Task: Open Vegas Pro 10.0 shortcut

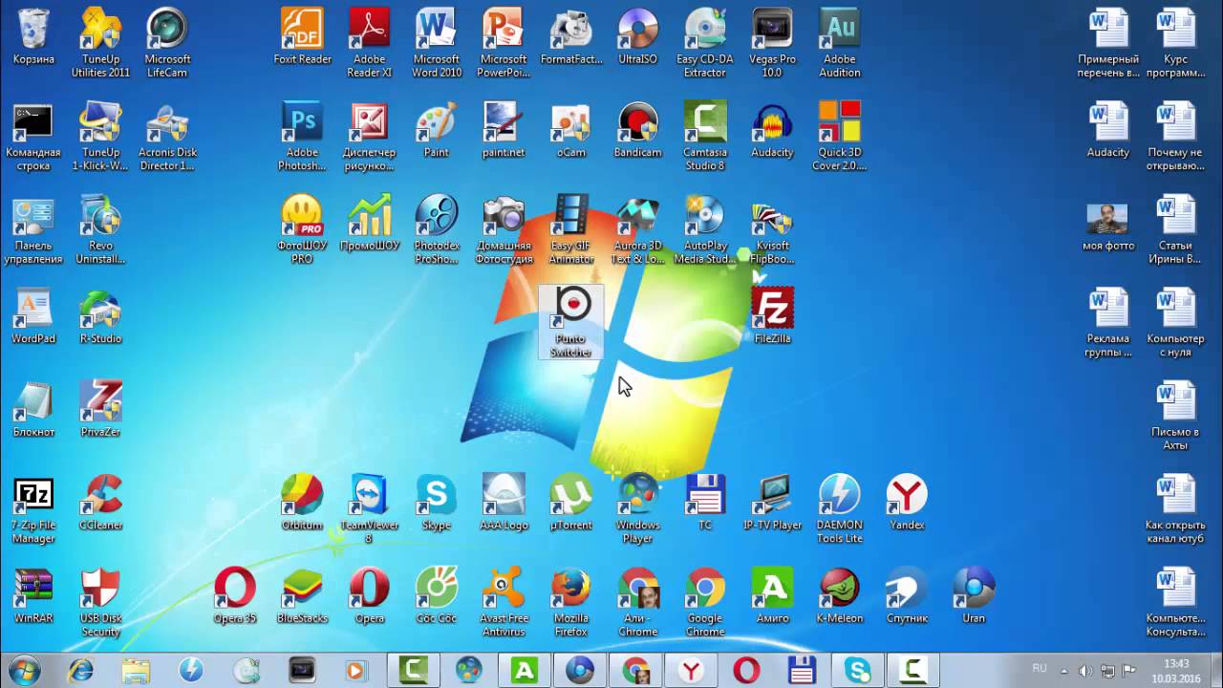Action: (772, 41)
